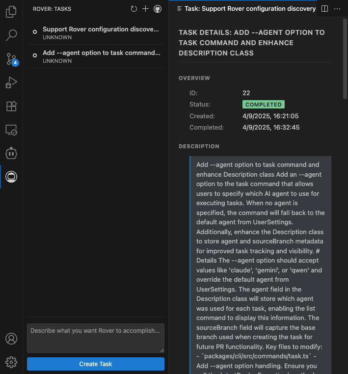Focus the task description text field
348x374 pixels.
click(96, 338)
